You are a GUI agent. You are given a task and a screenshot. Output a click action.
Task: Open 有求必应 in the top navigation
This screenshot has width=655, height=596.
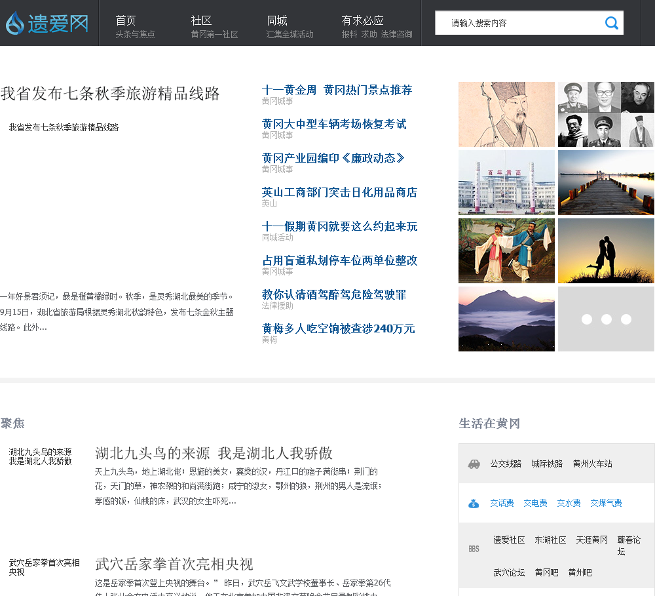(362, 20)
